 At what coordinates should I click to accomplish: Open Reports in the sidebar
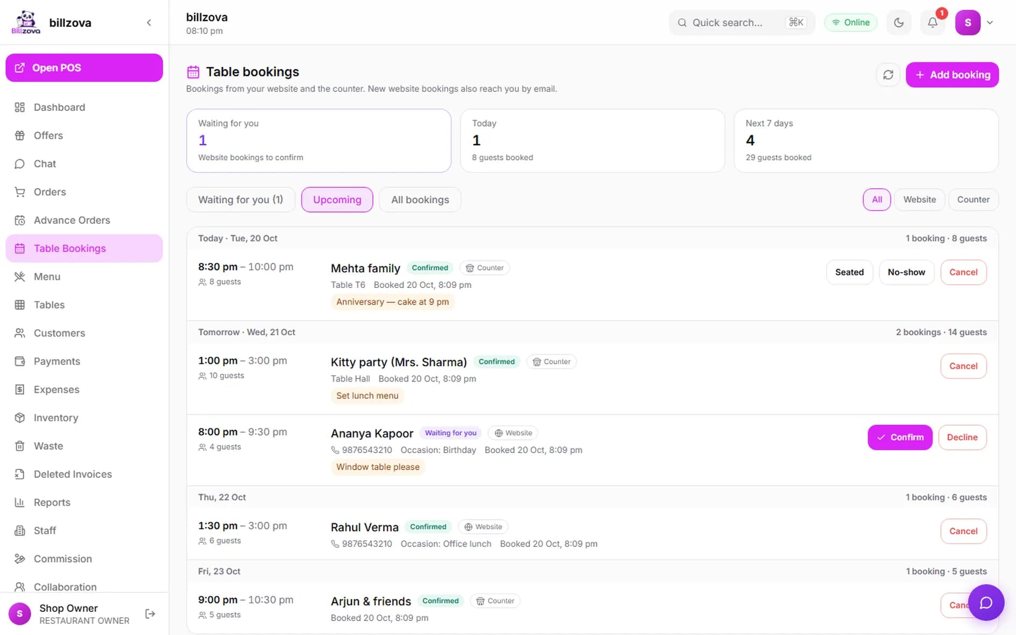tap(84, 503)
